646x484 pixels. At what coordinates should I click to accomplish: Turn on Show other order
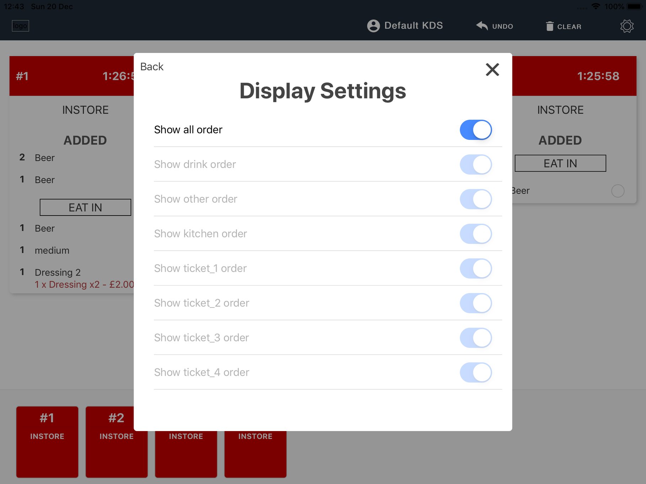coord(476,199)
